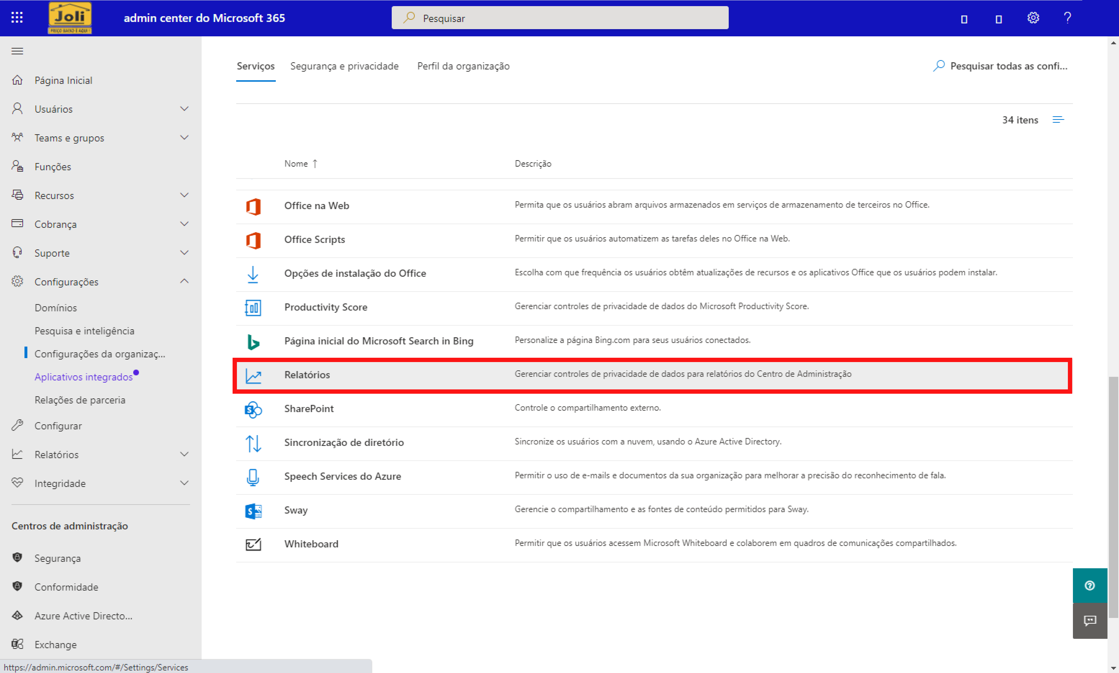Click the Pesquisar search box in header

point(560,18)
